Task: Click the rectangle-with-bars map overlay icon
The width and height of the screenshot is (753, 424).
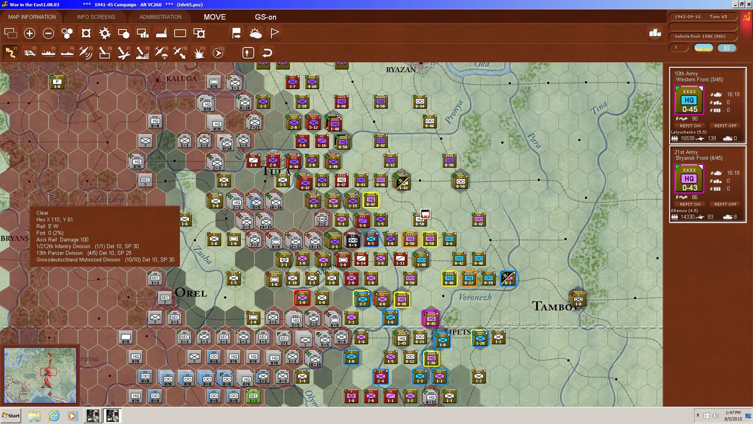Action: coord(142,33)
